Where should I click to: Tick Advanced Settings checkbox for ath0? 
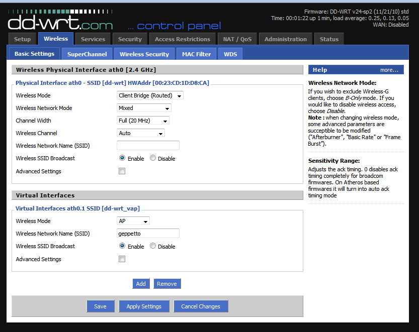tap(122, 171)
